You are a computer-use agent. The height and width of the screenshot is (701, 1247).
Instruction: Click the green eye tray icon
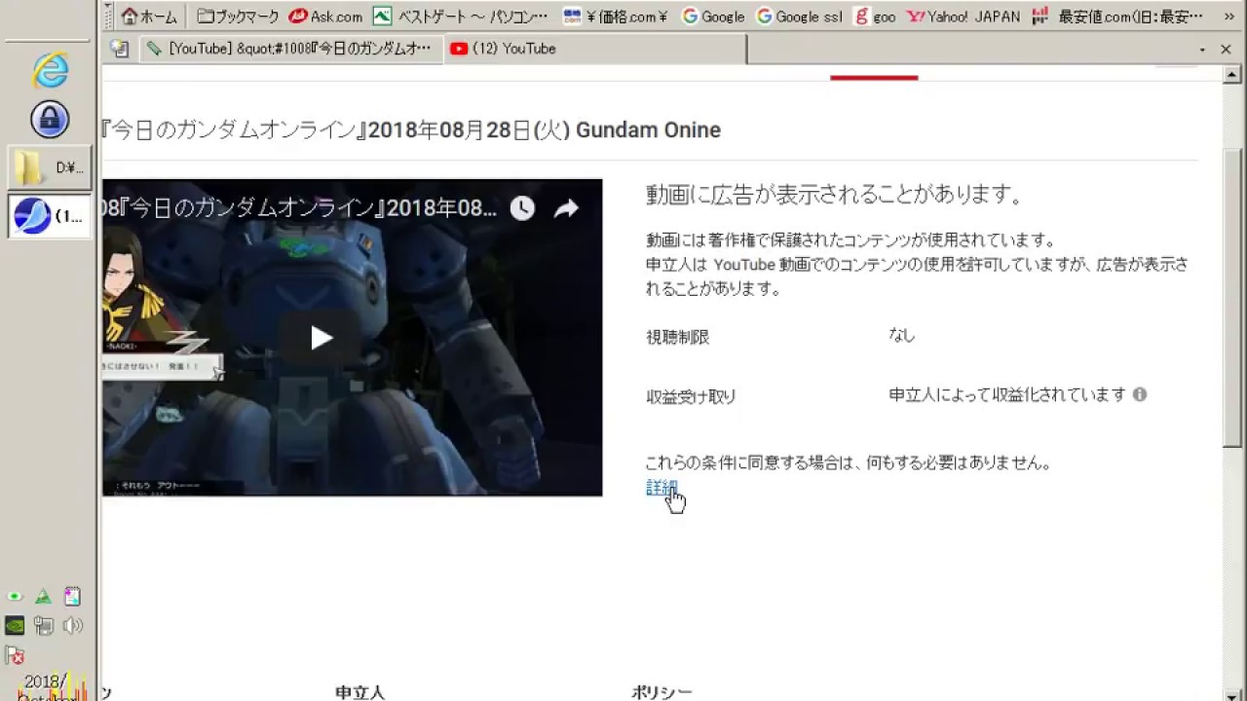point(15,597)
